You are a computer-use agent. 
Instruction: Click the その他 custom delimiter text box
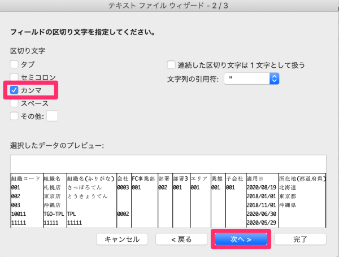coord(52,116)
